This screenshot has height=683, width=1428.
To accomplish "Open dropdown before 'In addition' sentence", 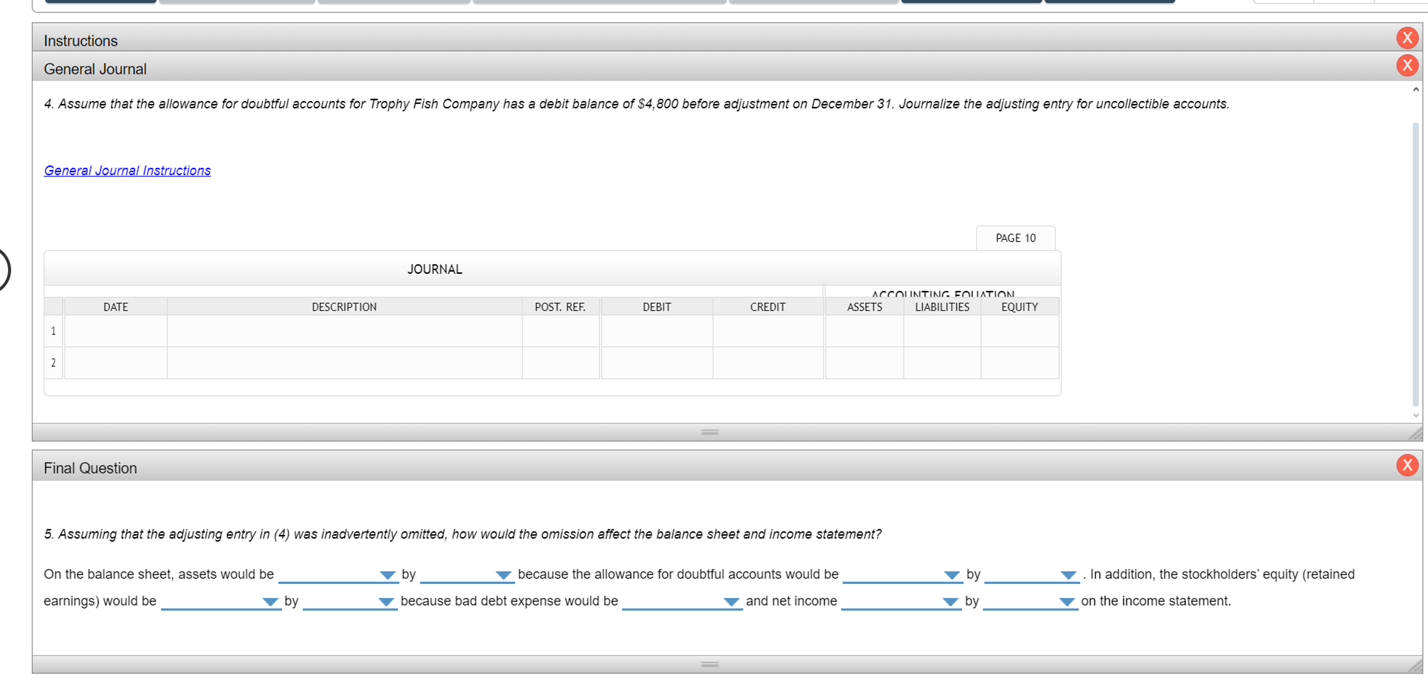I will (1031, 574).
